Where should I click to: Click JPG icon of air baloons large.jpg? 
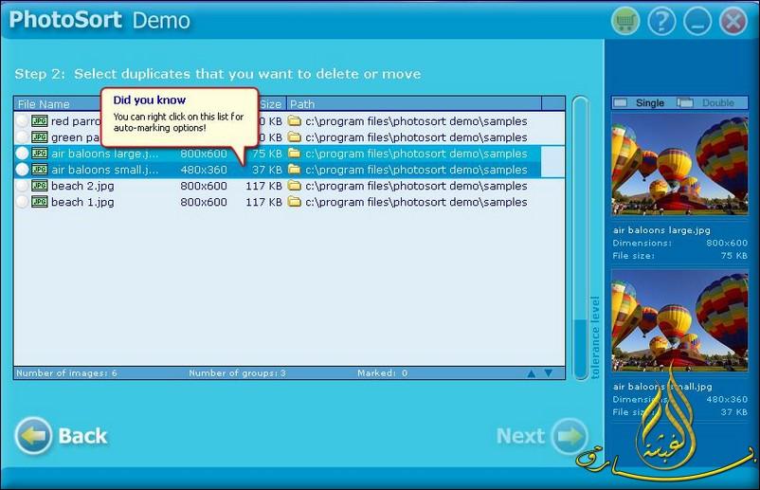(39, 154)
